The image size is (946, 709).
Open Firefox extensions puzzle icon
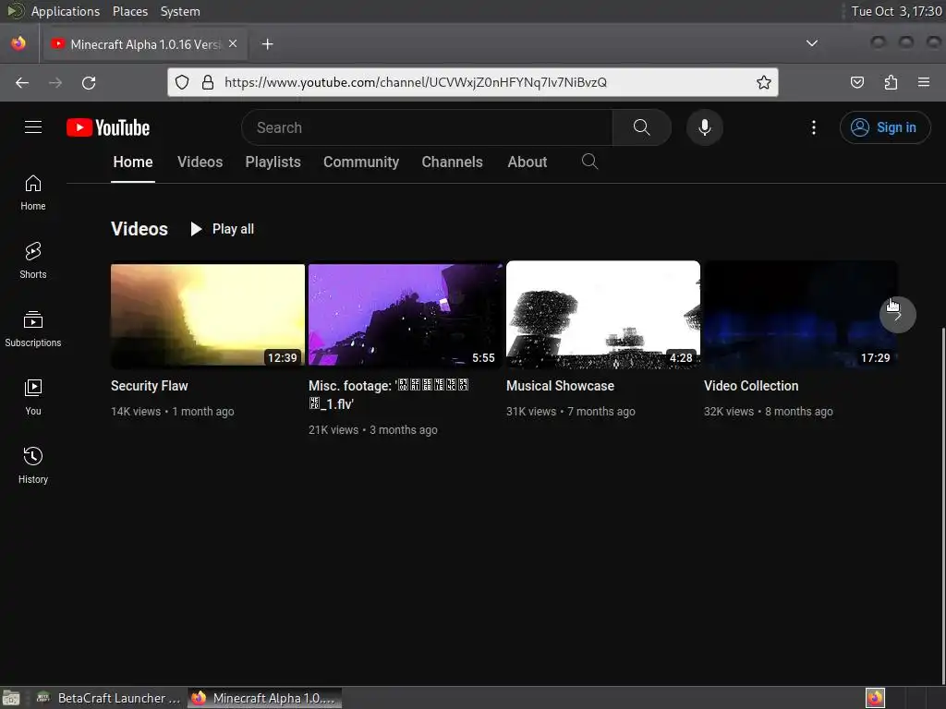[x=891, y=82]
